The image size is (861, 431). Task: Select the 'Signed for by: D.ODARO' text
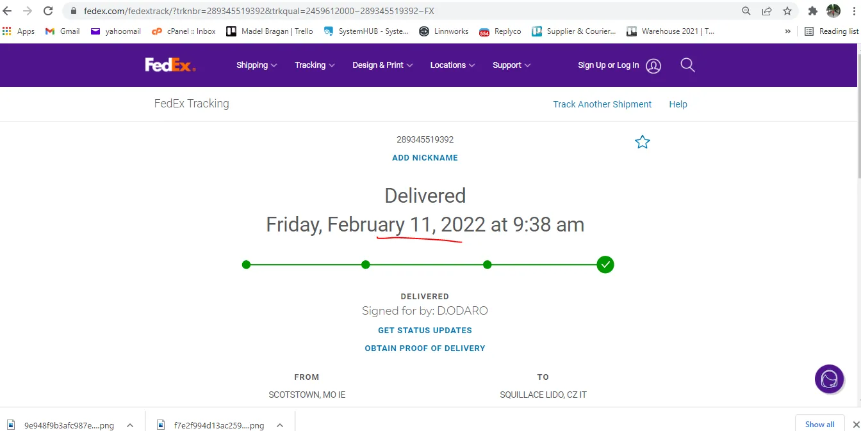425,311
